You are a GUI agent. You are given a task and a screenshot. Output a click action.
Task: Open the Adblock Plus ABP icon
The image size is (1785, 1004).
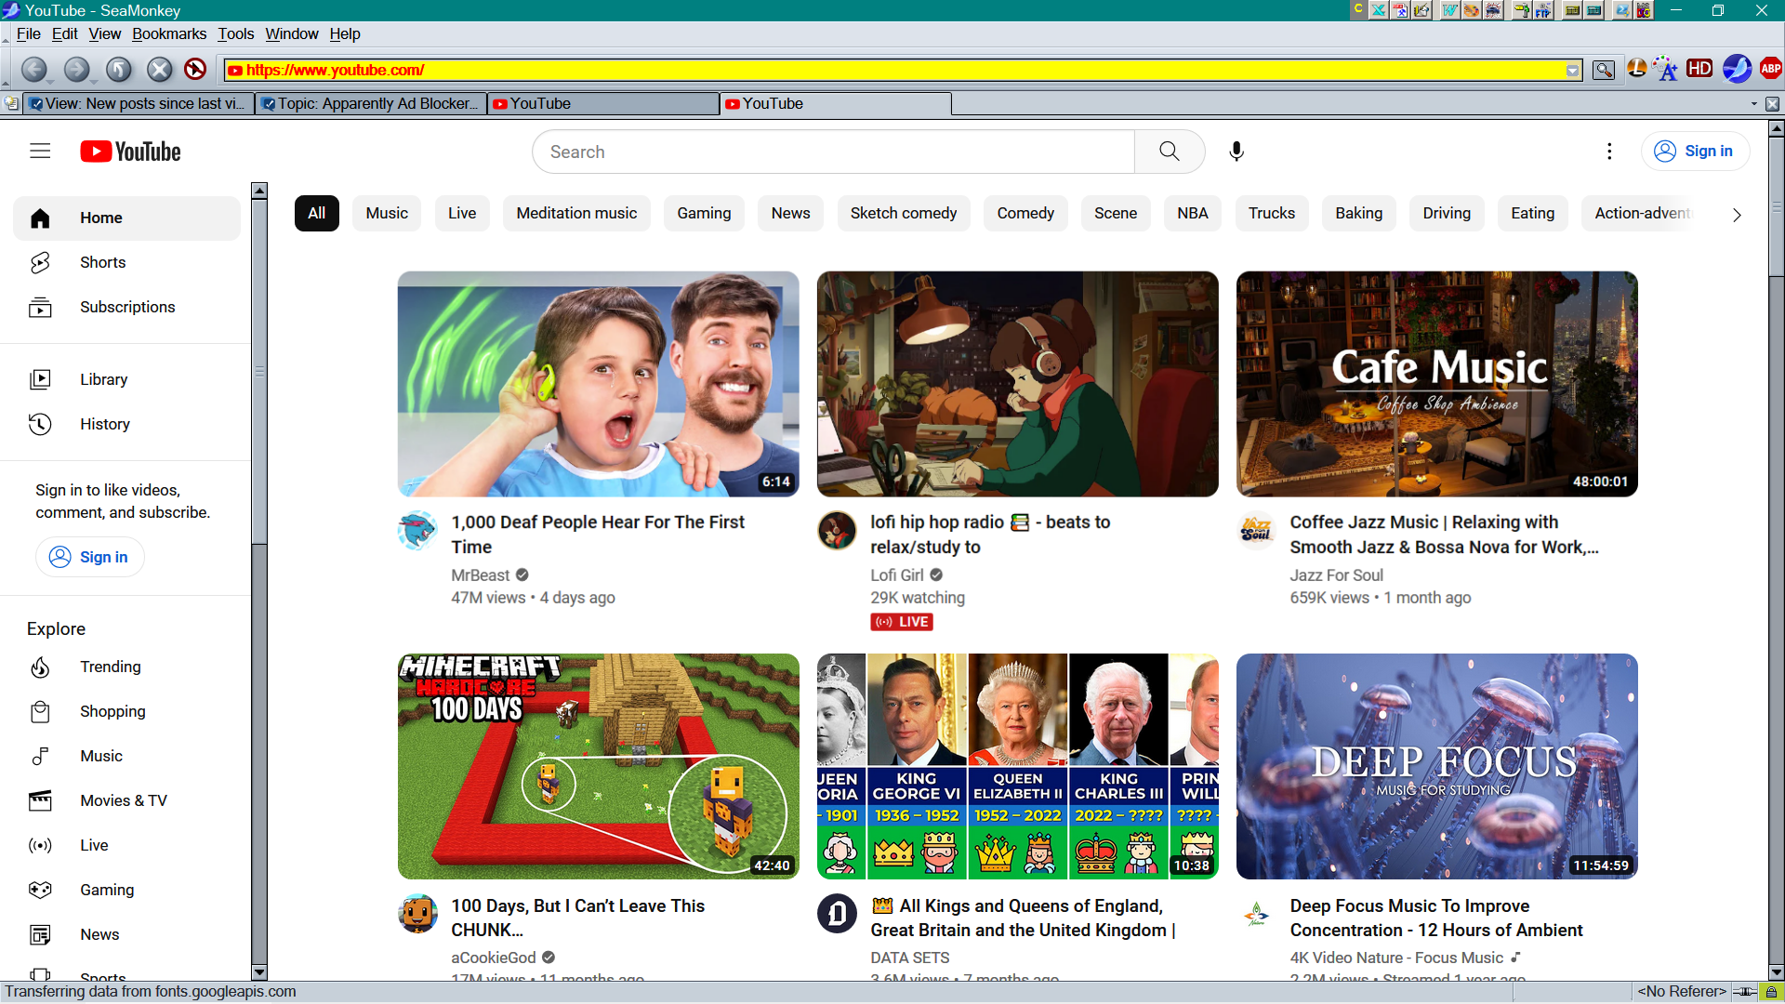[x=1771, y=68]
